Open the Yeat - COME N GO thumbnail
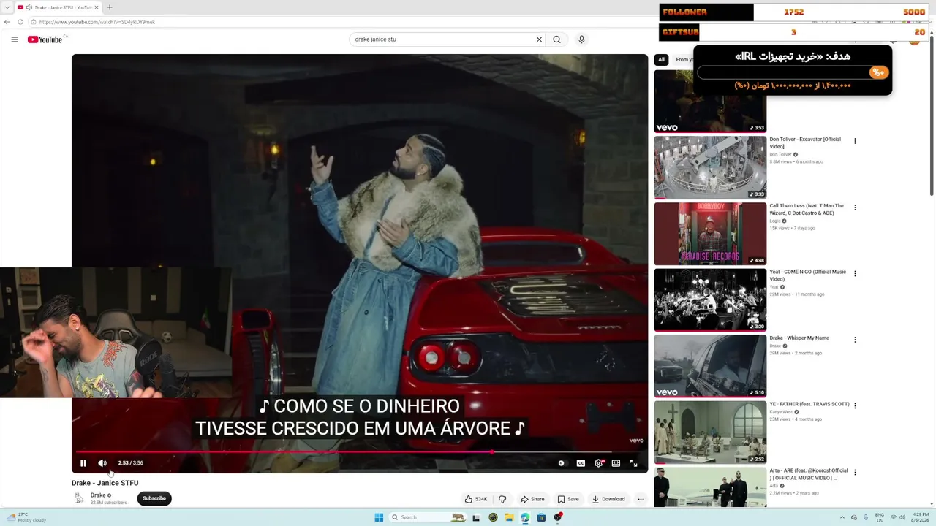 [x=710, y=300]
